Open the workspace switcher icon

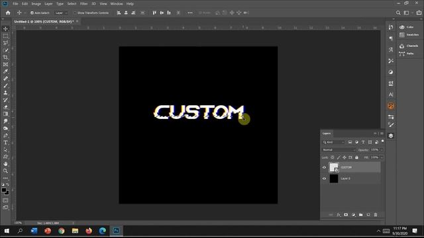point(406,13)
